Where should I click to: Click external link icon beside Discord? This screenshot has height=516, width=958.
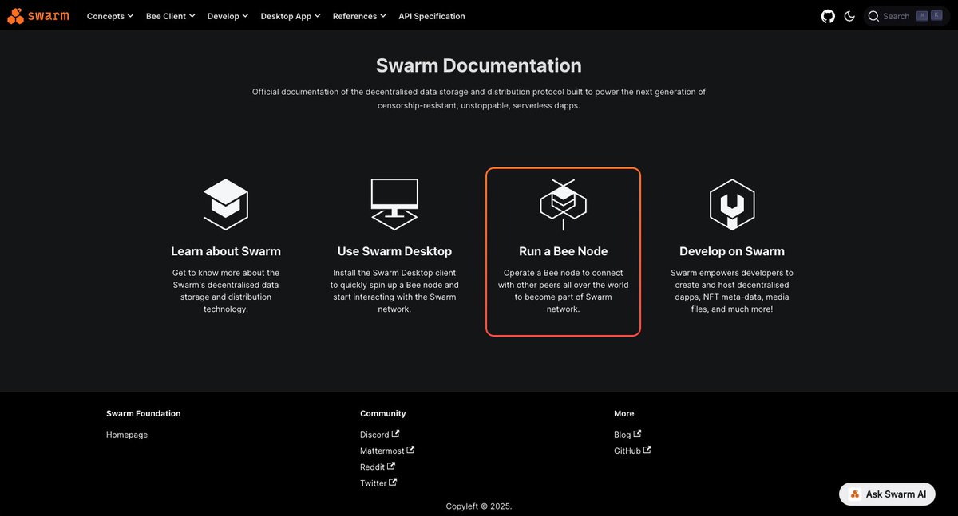(x=395, y=434)
